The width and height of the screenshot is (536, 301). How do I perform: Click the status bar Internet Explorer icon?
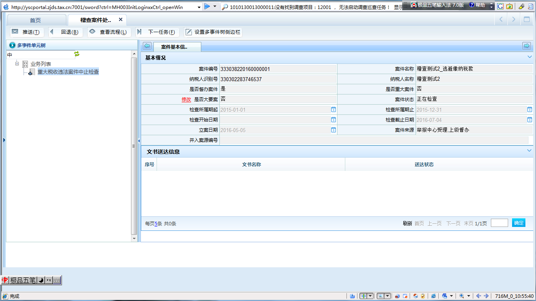tap(433, 296)
